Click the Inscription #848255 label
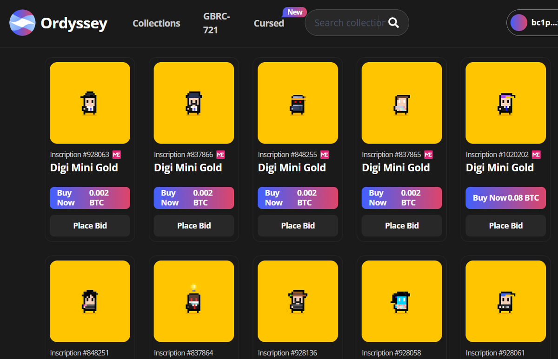Image resolution: width=558 pixels, height=359 pixels. pos(287,155)
